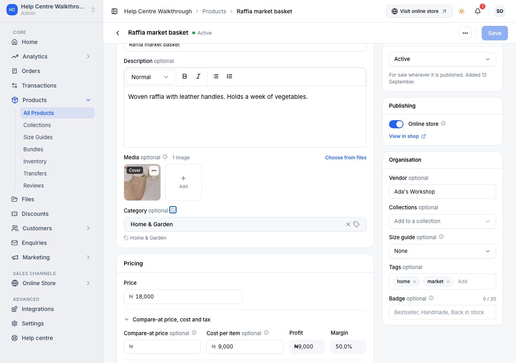The image size is (516, 363).
Task: Select Collections submenu item
Action: click(x=57, y=125)
